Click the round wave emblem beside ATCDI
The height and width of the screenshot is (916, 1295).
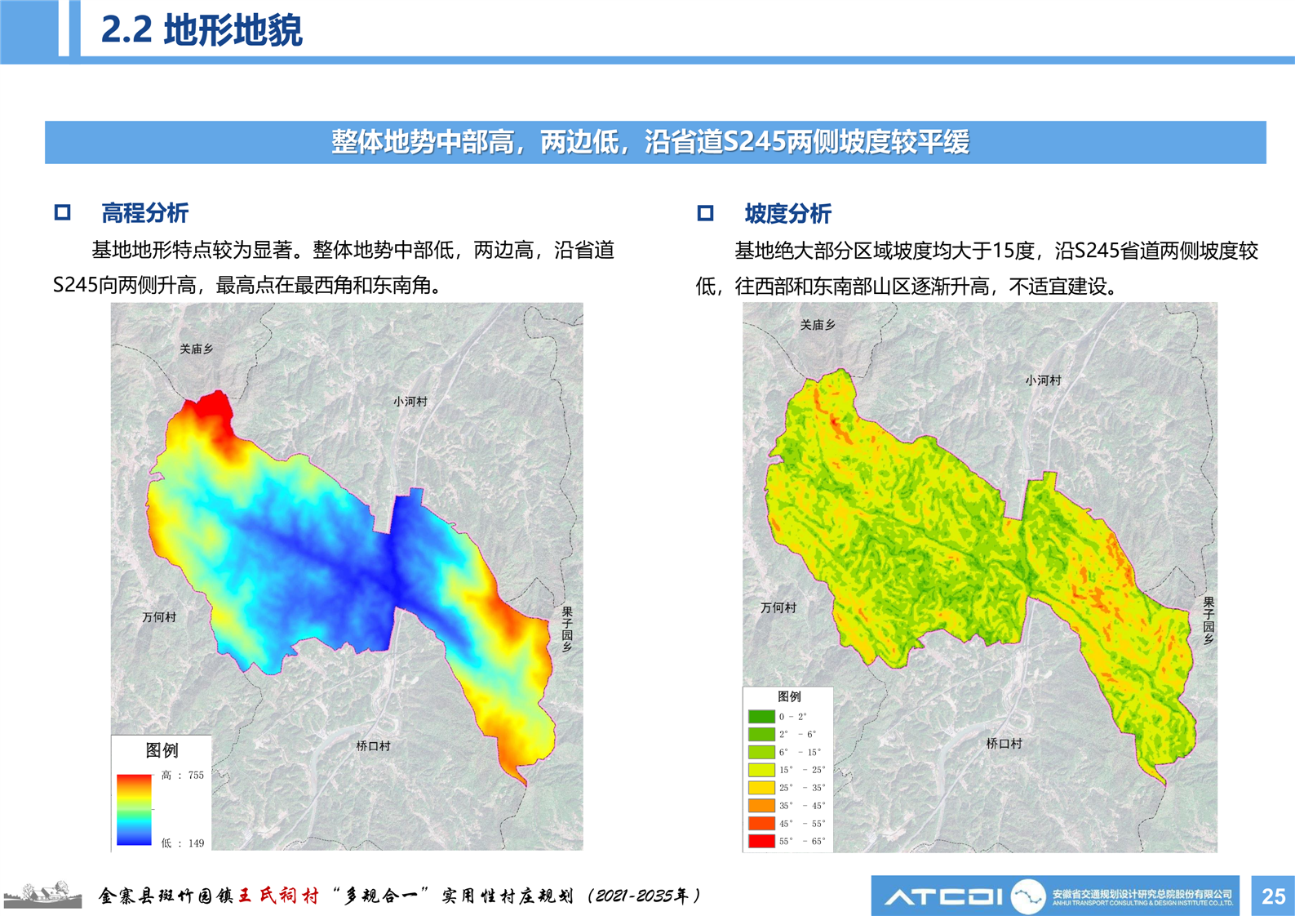(x=1028, y=896)
